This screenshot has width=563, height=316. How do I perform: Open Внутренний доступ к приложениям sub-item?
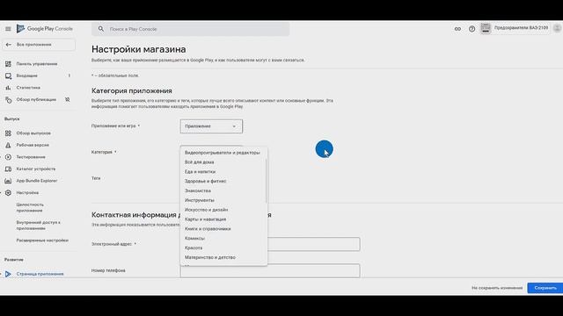(39, 226)
